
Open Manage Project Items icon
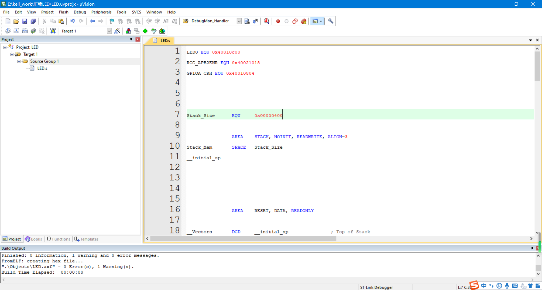pyautogui.click(x=128, y=31)
